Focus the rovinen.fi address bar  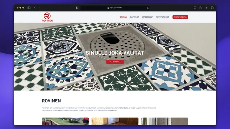pos(115,8)
